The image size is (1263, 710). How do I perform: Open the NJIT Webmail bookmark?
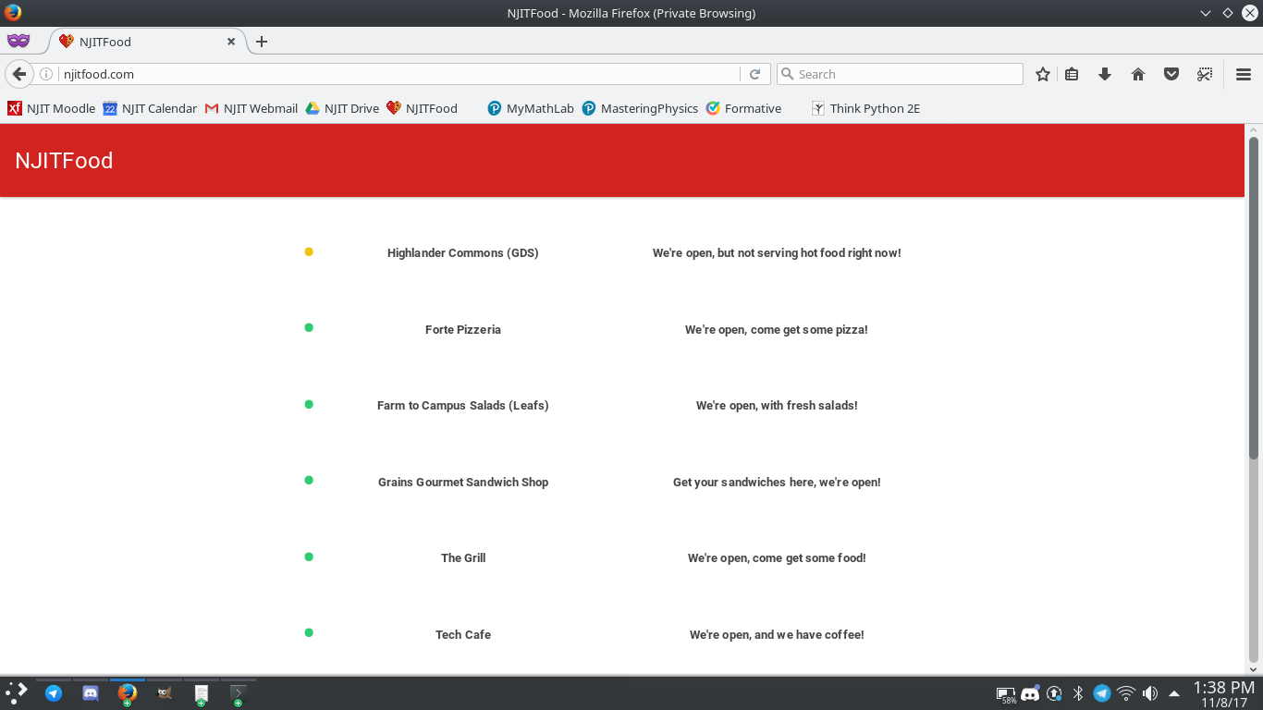point(251,108)
